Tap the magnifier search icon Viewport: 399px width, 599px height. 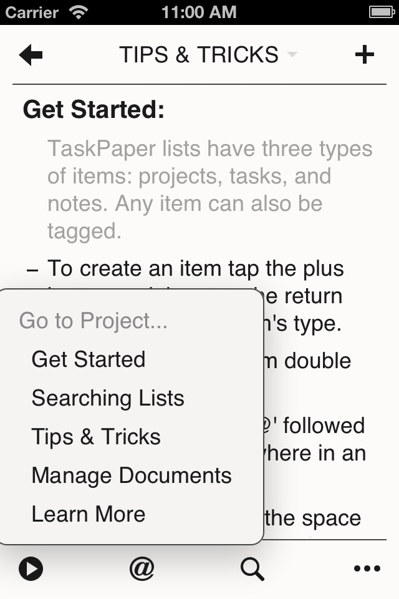[252, 569]
